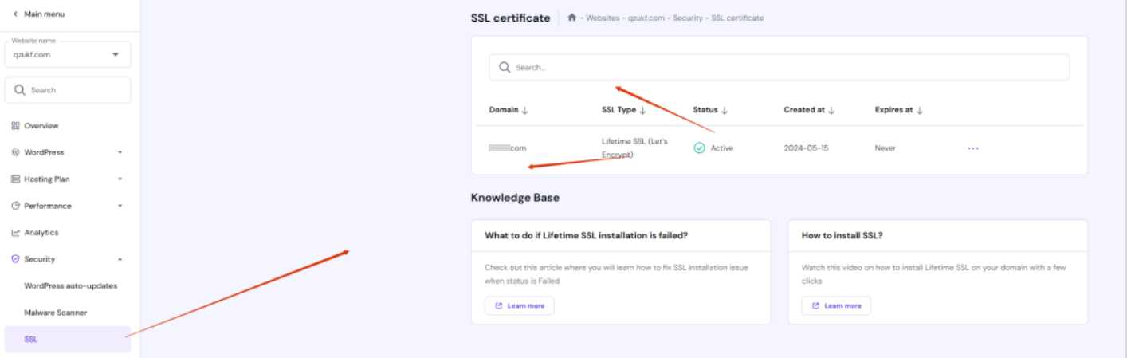Click the Security breadcrumb link
Screen dimensions: 1127x358
pos(687,18)
